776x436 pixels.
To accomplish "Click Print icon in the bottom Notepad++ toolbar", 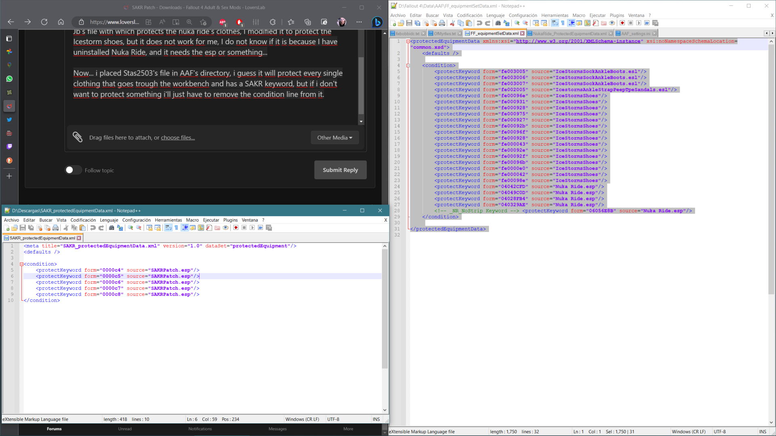I will pyautogui.click(x=55, y=228).
